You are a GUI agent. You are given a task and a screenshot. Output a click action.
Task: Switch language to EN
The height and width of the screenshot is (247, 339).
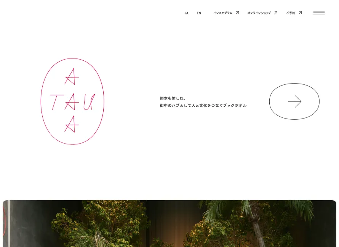pyautogui.click(x=199, y=13)
